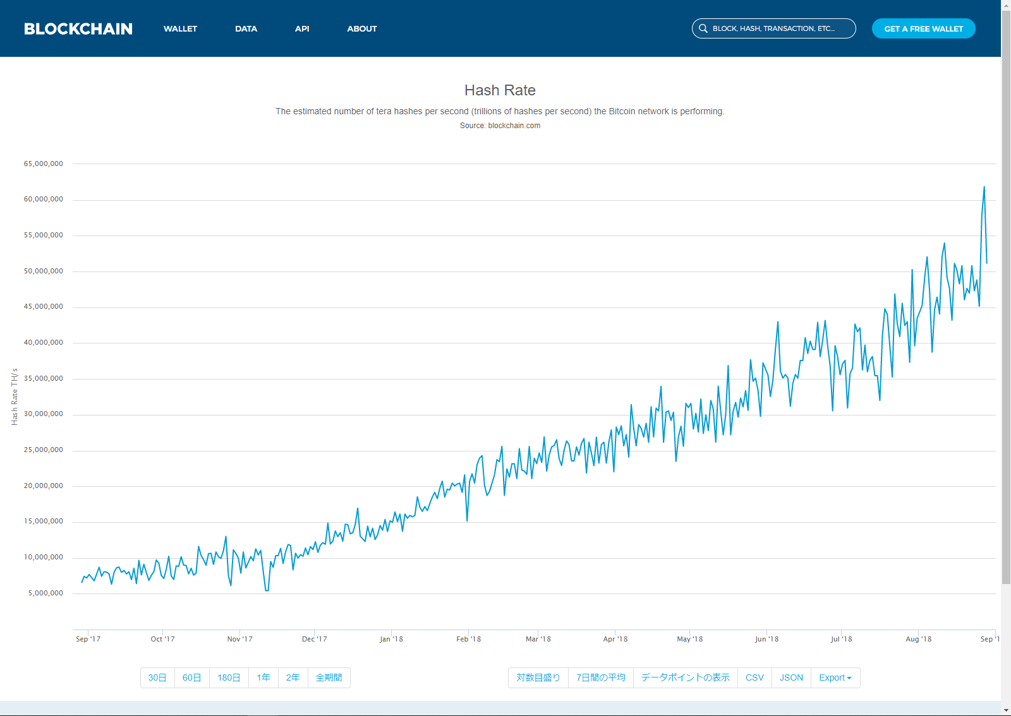Image resolution: width=1011 pixels, height=716 pixels.
Task: Expand the Export dropdown
Action: pyautogui.click(x=835, y=677)
